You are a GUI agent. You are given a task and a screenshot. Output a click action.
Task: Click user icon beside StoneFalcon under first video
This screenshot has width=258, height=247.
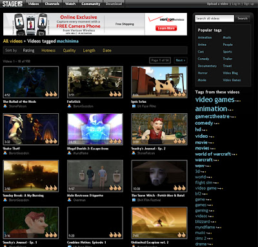[x=5, y=106]
